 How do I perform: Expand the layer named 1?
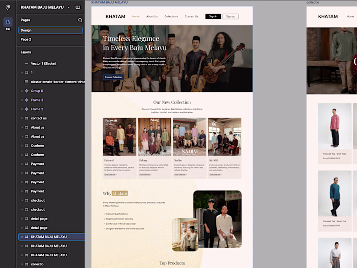pyautogui.click(x=22, y=72)
